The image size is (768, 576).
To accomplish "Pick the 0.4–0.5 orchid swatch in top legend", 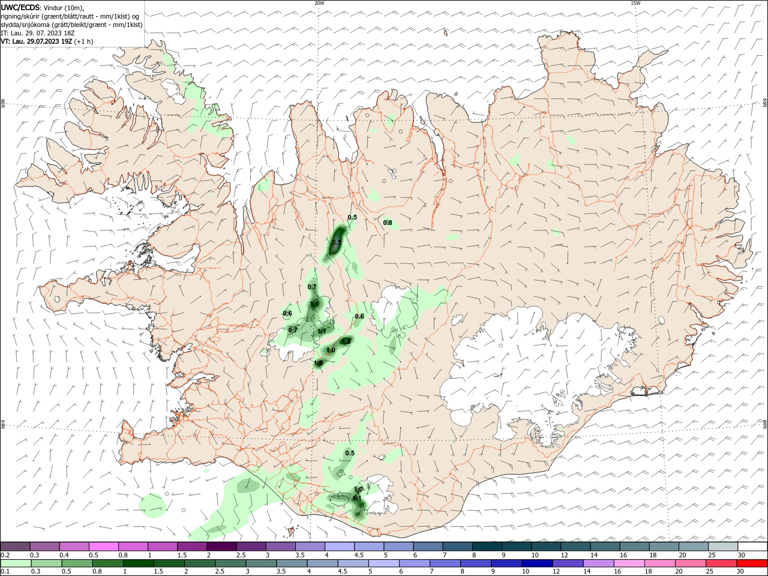I will 74,547.
